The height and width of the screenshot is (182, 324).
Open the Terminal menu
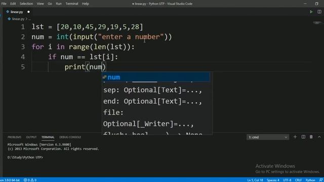[x=72, y=4]
